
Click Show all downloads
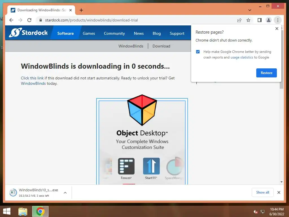(x=262, y=192)
